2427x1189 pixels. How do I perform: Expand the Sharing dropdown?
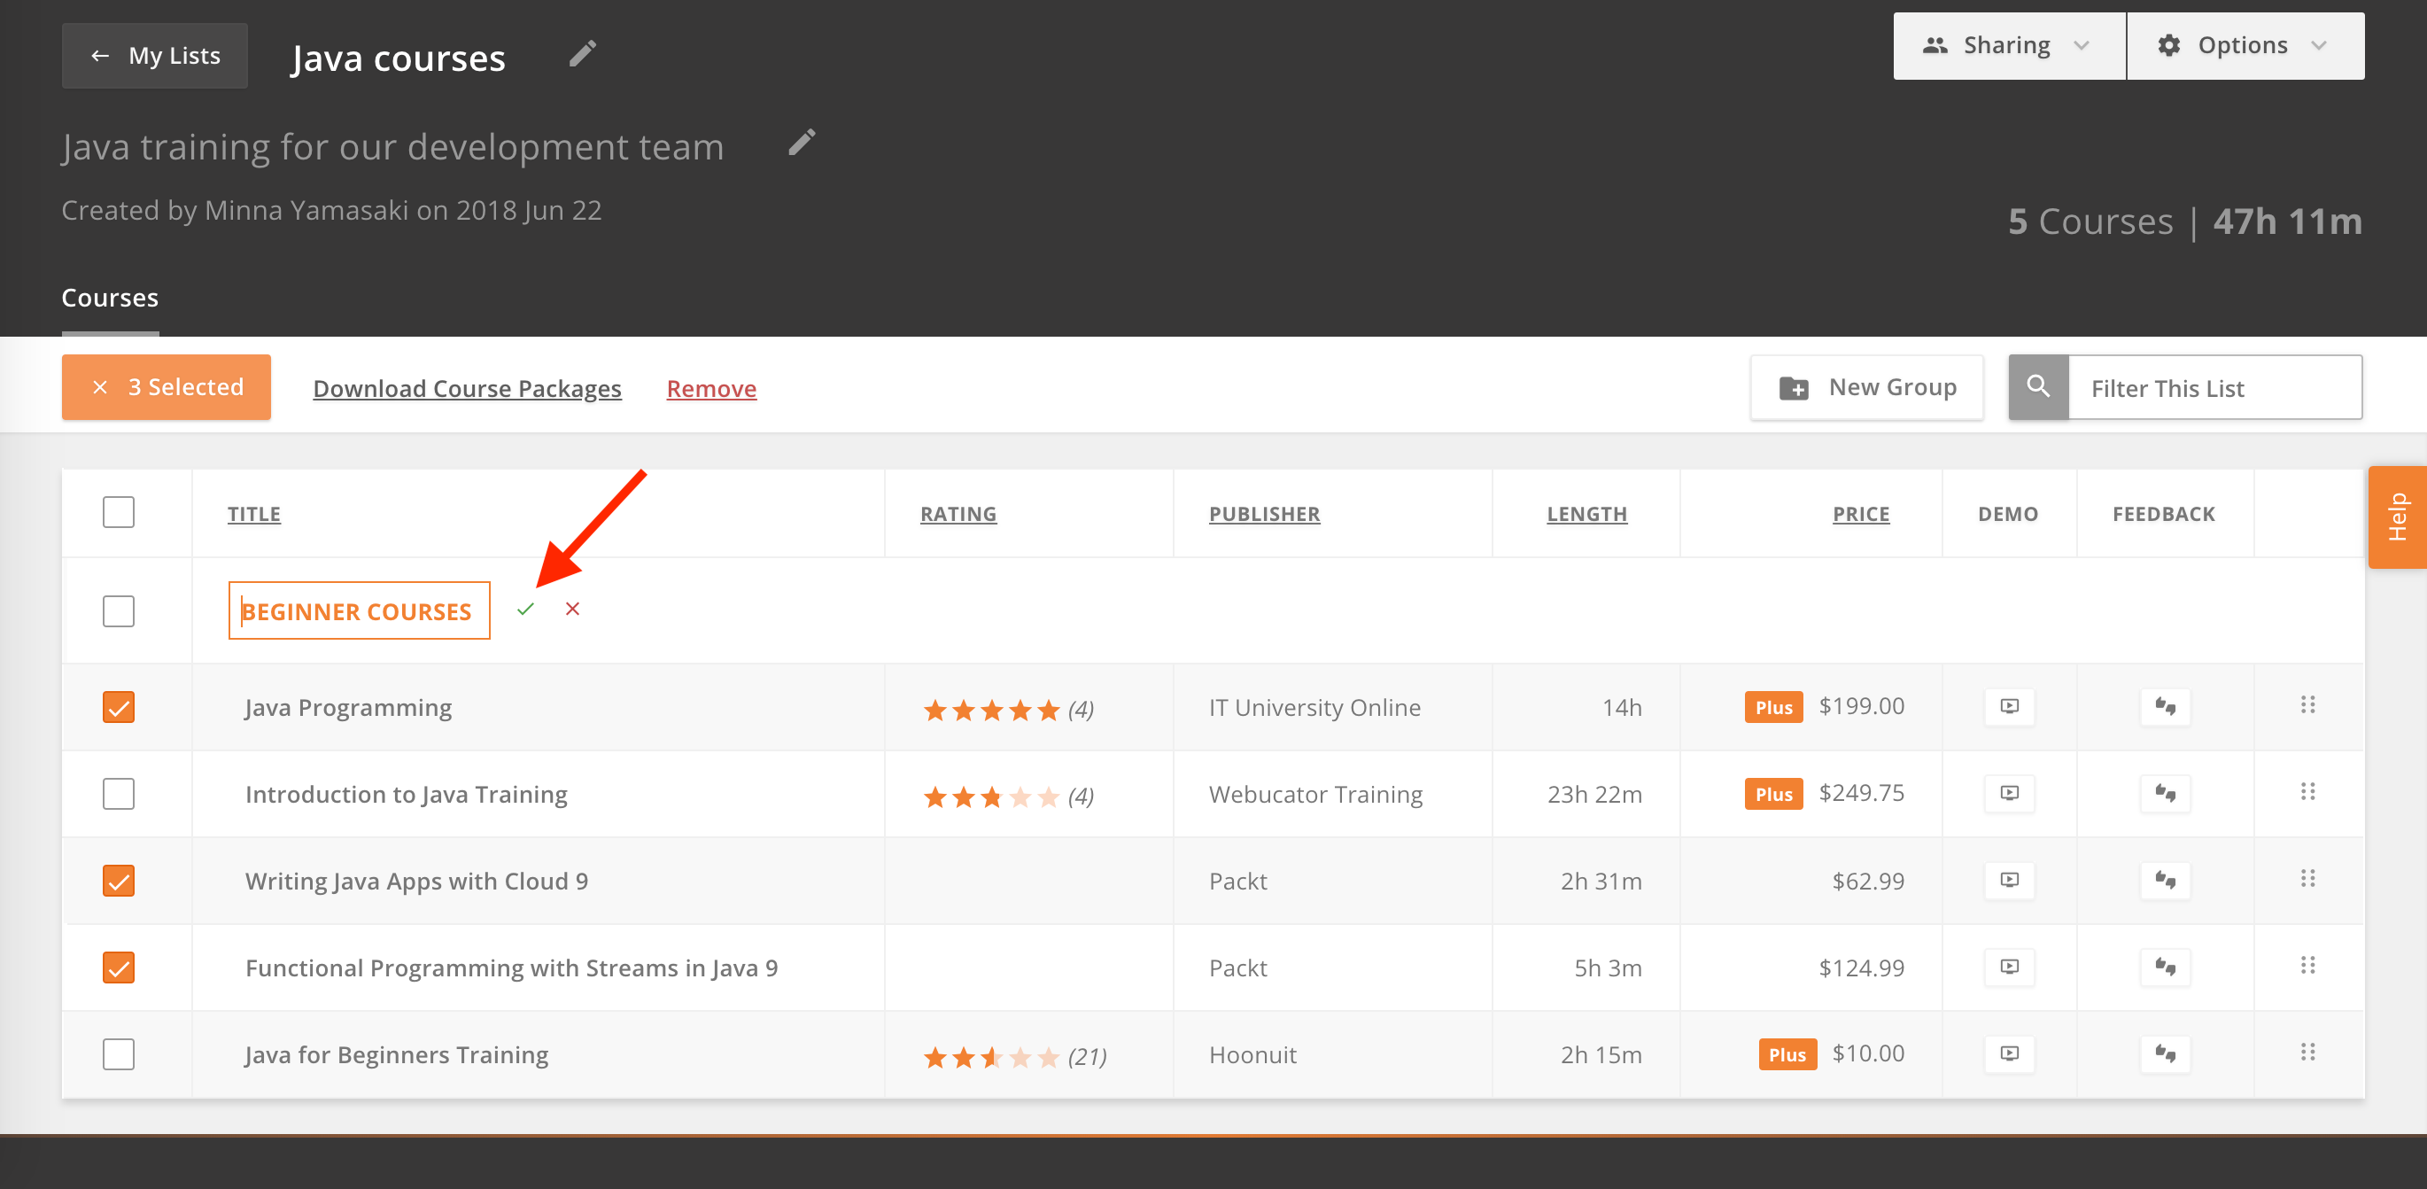[x=2009, y=46]
